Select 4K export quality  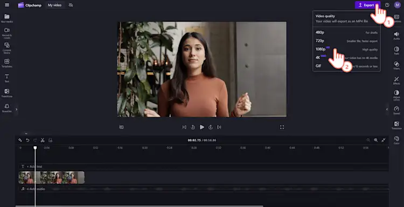tap(346, 58)
